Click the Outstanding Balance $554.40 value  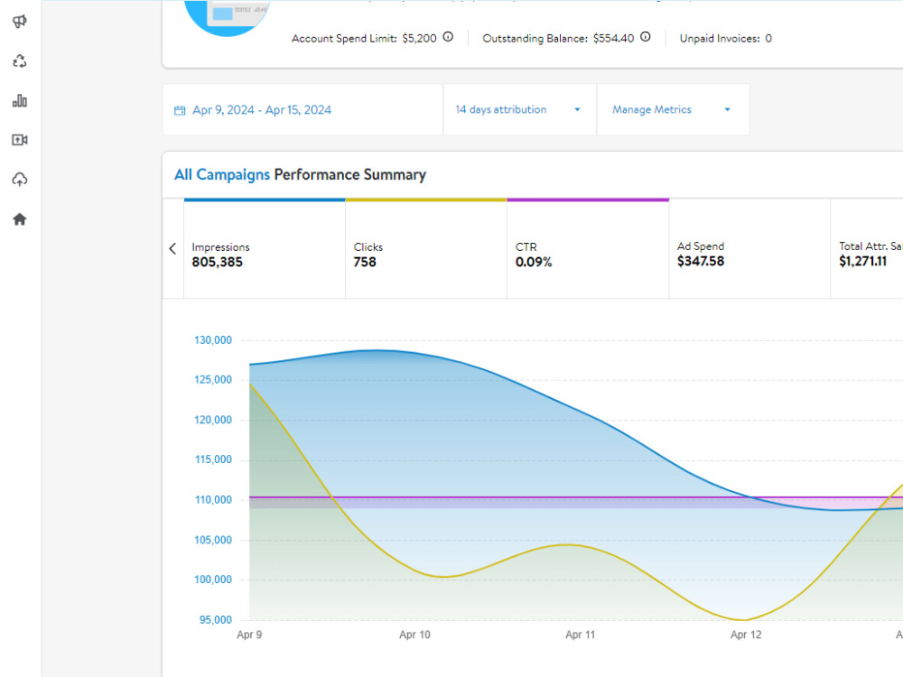[x=613, y=39]
